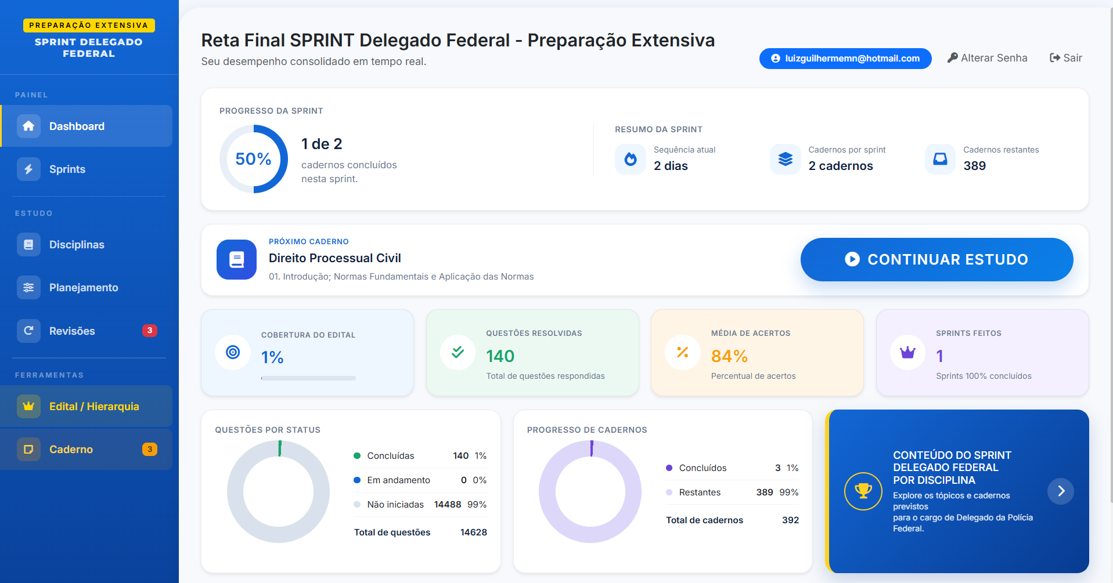Click the '84%' média de acertos value
This screenshot has height=583, width=1113.
tap(729, 356)
